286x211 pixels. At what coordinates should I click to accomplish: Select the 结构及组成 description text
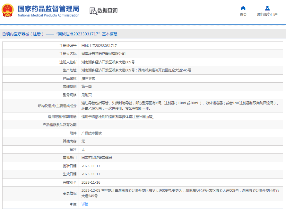(180, 106)
